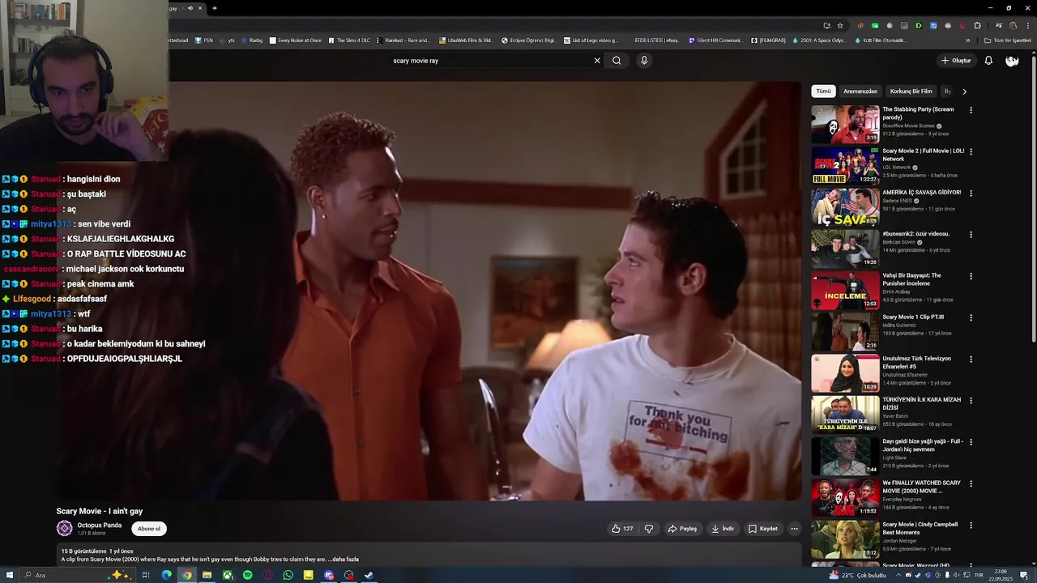Save video using Kaydet button
Viewport: 1037px width, 583px height.
(x=763, y=529)
